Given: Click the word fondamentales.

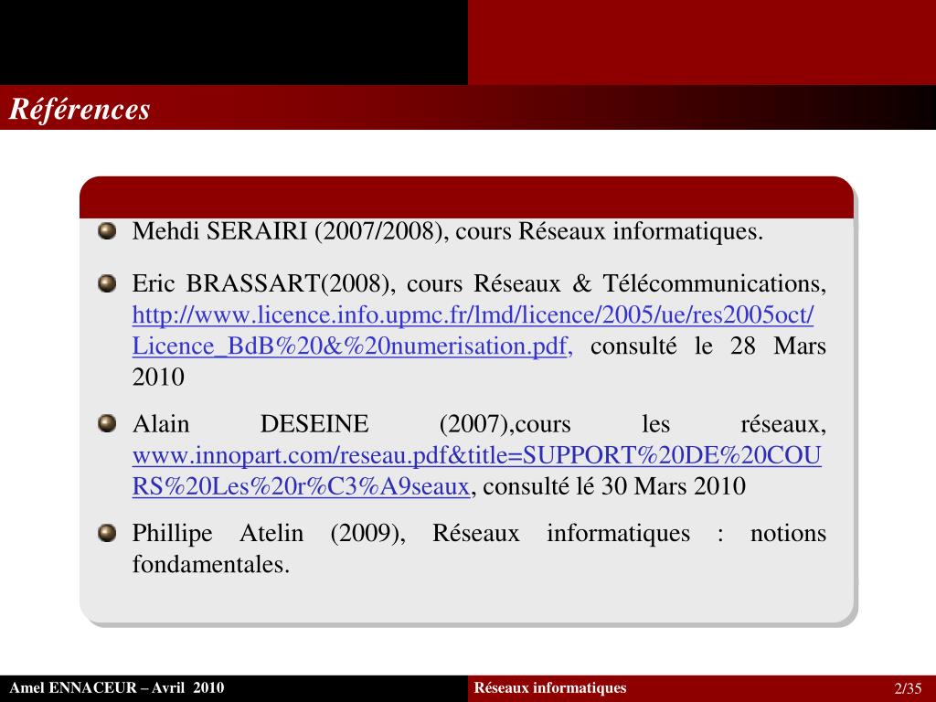Looking at the screenshot, I should [x=211, y=564].
